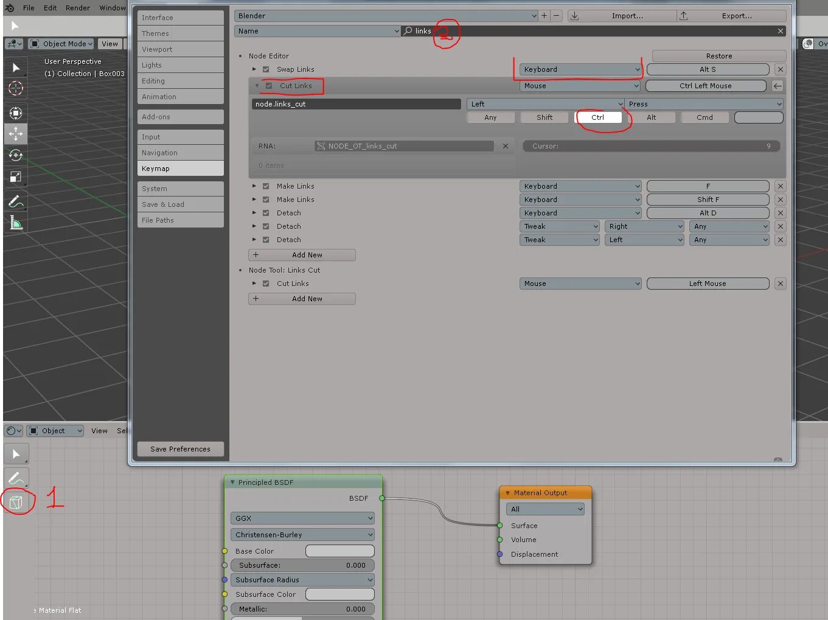
Task: Open the 3D viewport editor type menu
Action: click(13, 44)
